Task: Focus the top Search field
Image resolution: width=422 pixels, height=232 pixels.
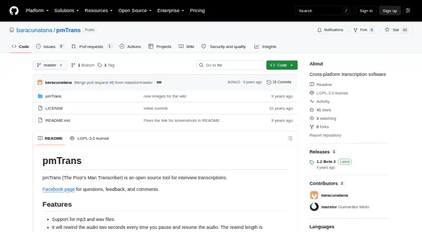Action: click(324, 11)
